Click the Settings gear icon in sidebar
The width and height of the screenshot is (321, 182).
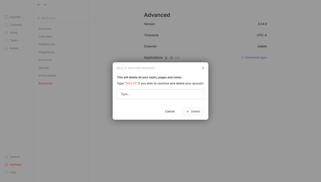[x=6, y=165]
